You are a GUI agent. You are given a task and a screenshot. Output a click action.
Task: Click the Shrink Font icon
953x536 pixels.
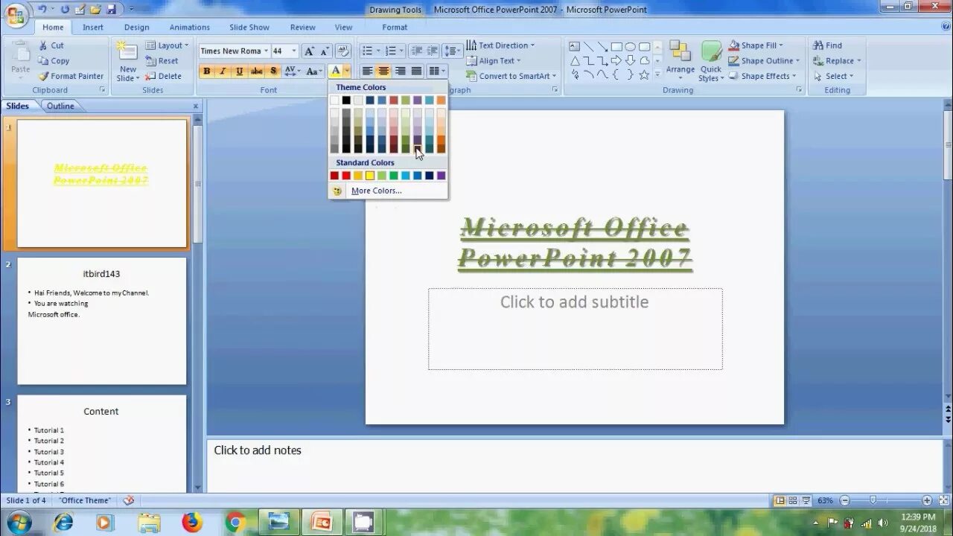coord(325,51)
